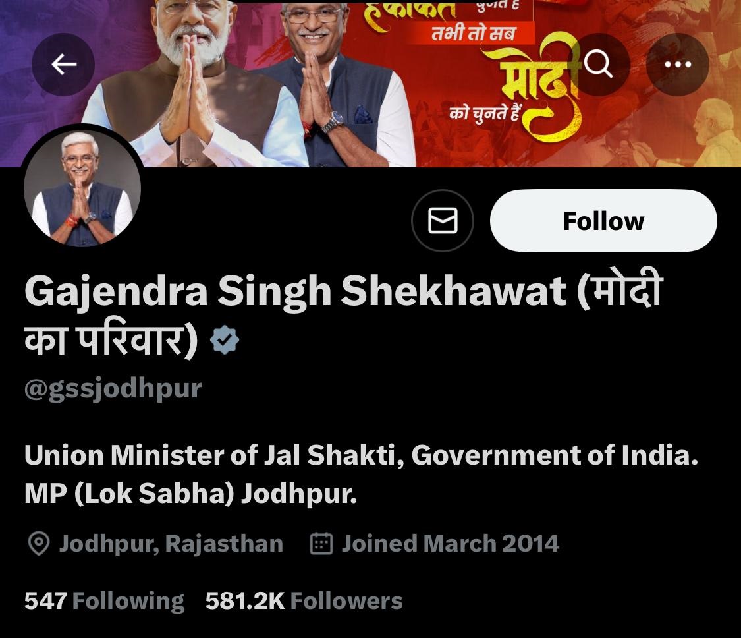Click the 581.2K follower count number

coord(245,601)
